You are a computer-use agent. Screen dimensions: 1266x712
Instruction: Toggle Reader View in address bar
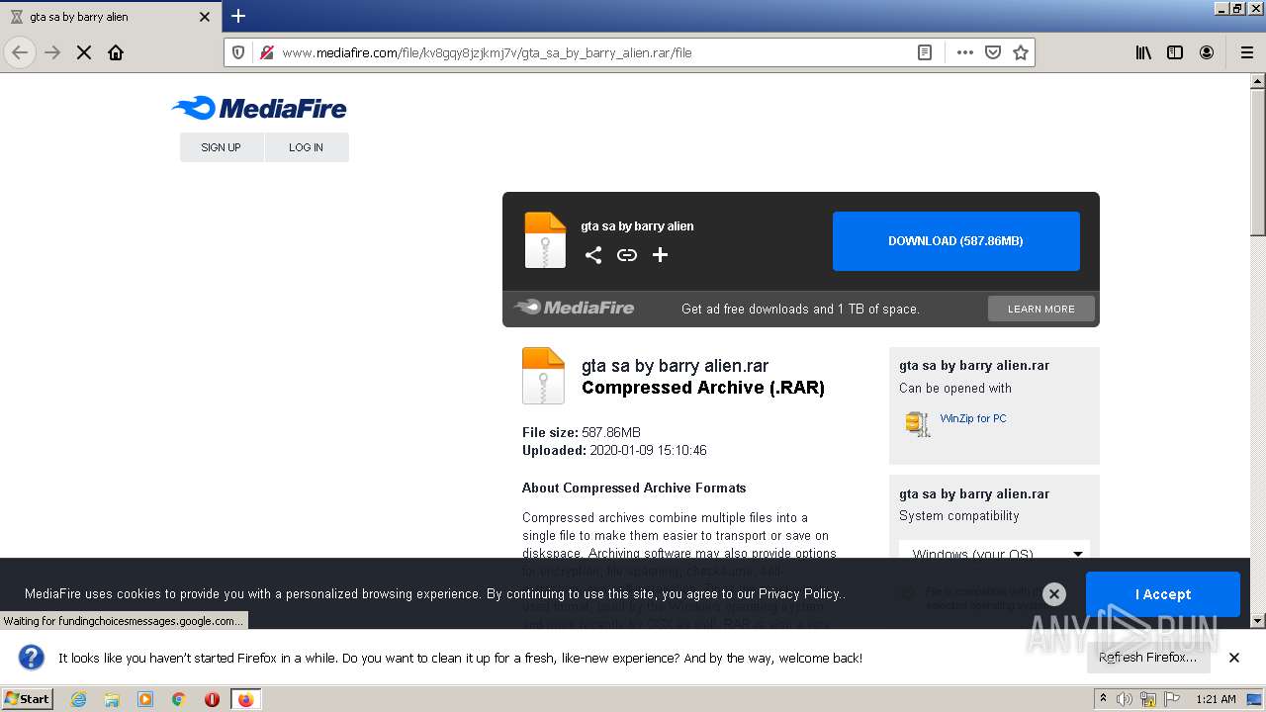coord(925,52)
